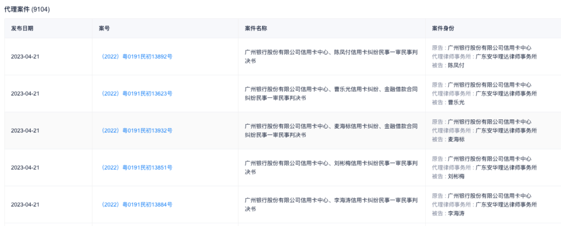Viewport: 561px width, 226px height.
Task: Click the 发布日期 column header
Action: click(x=22, y=28)
